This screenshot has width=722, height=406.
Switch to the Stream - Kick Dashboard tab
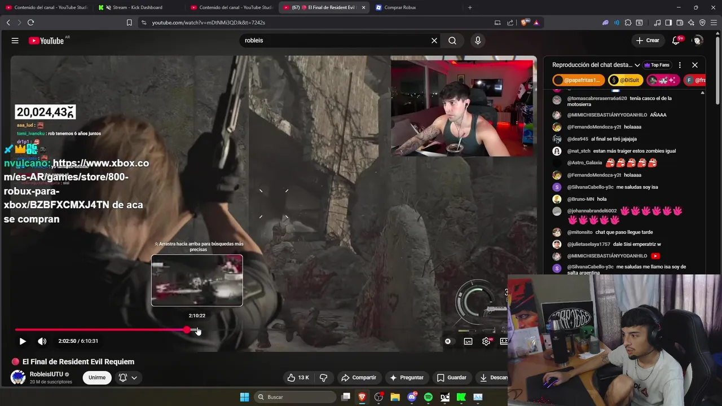137,7
